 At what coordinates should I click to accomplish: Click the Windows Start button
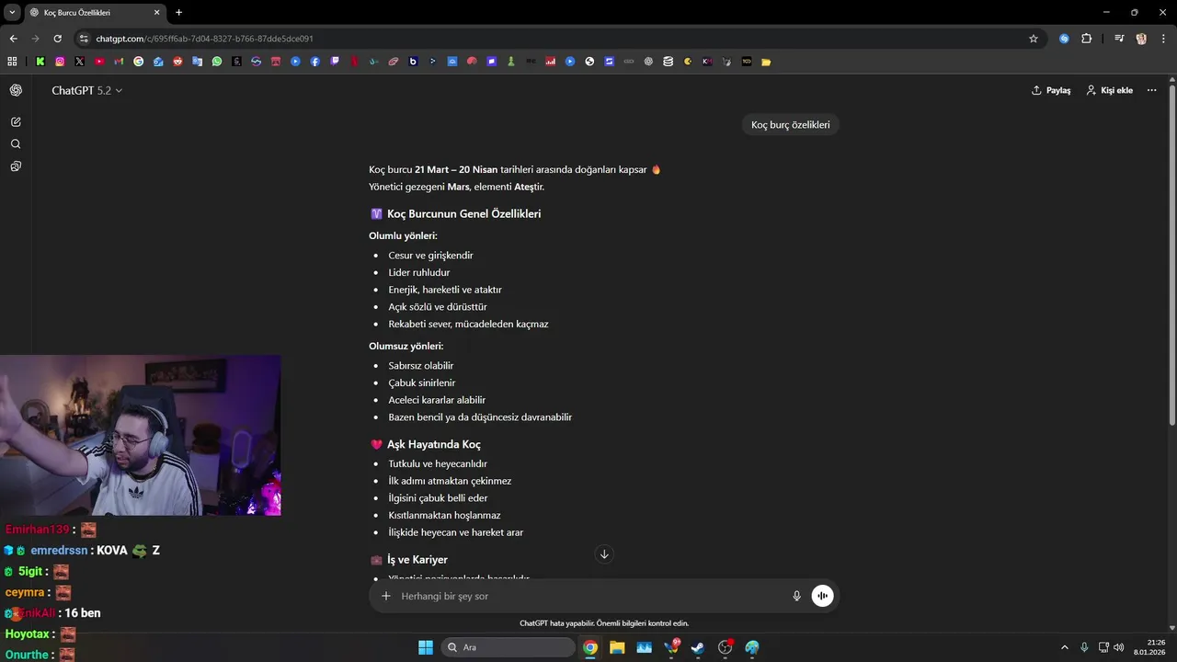click(426, 647)
